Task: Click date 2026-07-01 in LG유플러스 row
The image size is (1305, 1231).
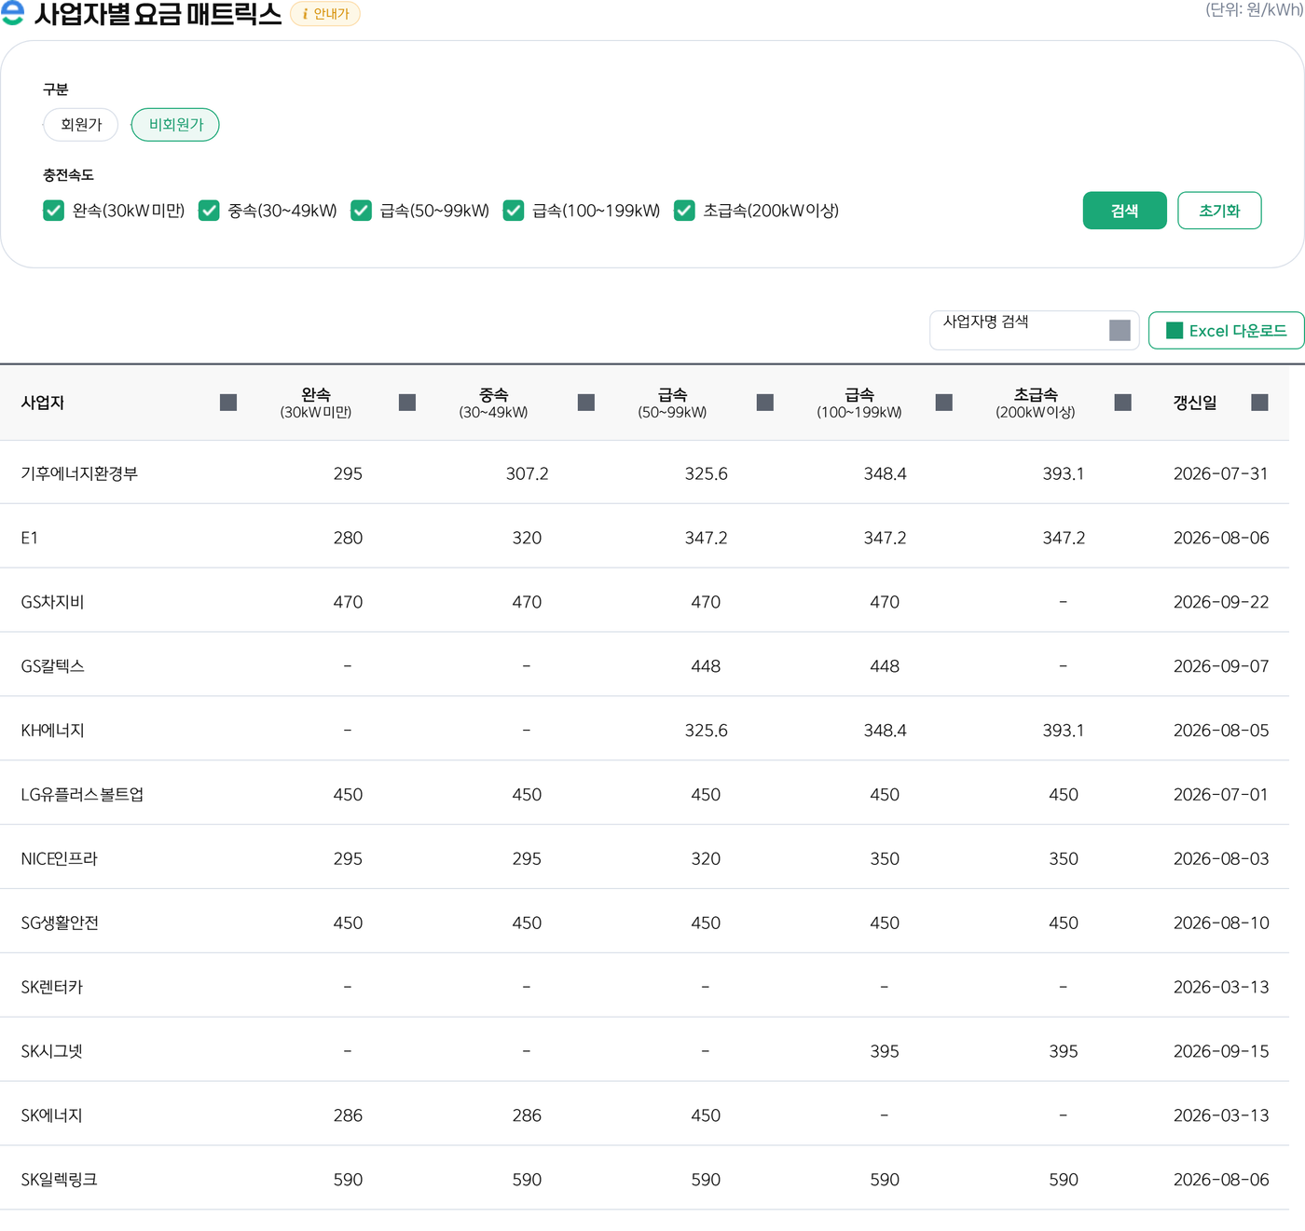Action: (1221, 795)
